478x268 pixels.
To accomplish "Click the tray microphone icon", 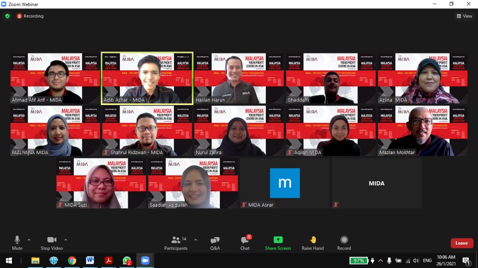I will 389,260.
